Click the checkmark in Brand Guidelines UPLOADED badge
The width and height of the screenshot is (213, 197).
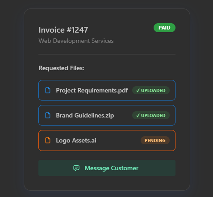click(138, 115)
